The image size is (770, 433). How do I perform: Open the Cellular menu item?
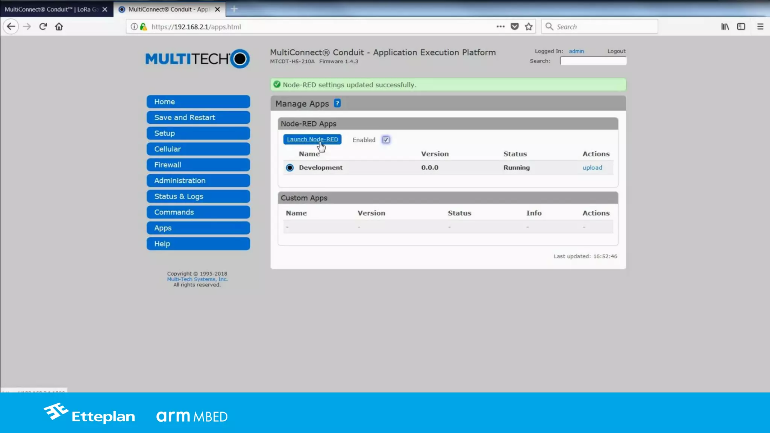tap(198, 149)
